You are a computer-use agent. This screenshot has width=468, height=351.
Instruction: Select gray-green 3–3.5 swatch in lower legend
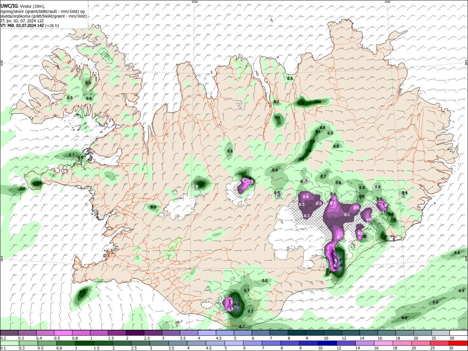point(159,343)
